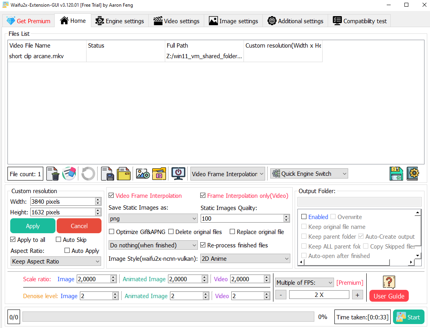Click the circular refresh arrow icon
The height and width of the screenshot is (328, 430).
88,173
